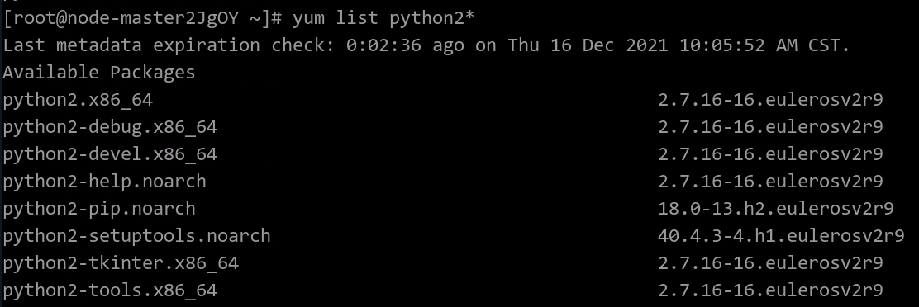The width and height of the screenshot is (919, 307).
Task: Select the python2.x86_64 package name
Action: [78, 100]
